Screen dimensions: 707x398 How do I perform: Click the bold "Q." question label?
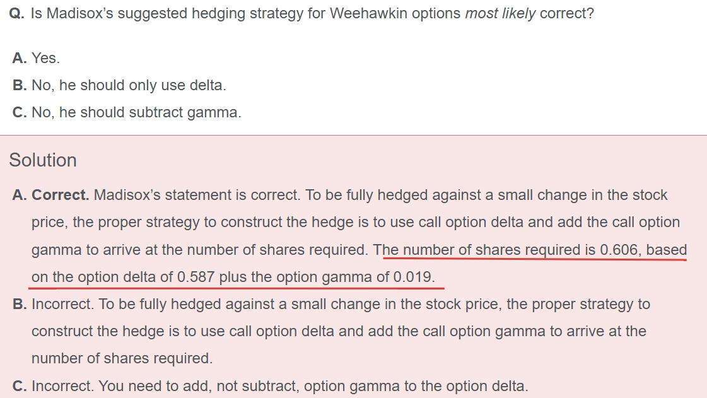tap(17, 14)
